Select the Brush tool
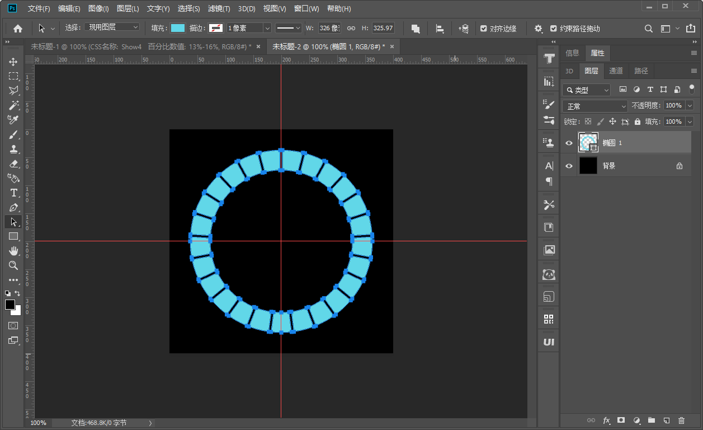This screenshot has height=430, width=703. point(13,134)
